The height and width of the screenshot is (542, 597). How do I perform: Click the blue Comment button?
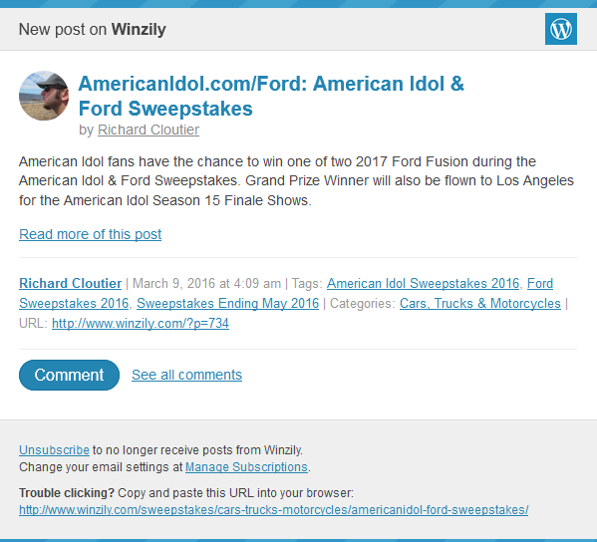(70, 375)
